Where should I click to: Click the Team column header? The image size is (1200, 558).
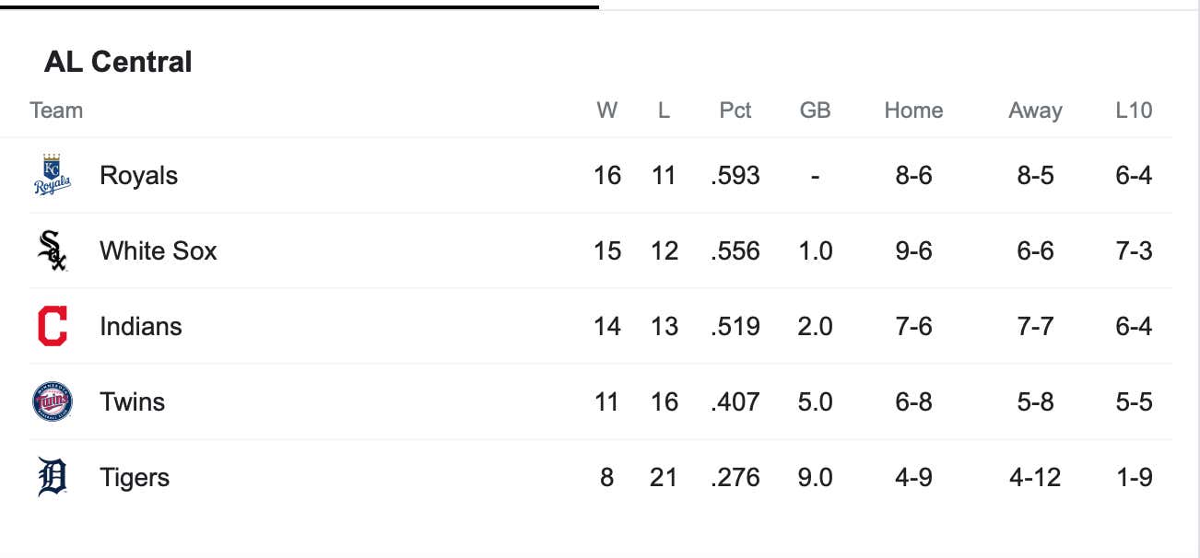tap(56, 110)
